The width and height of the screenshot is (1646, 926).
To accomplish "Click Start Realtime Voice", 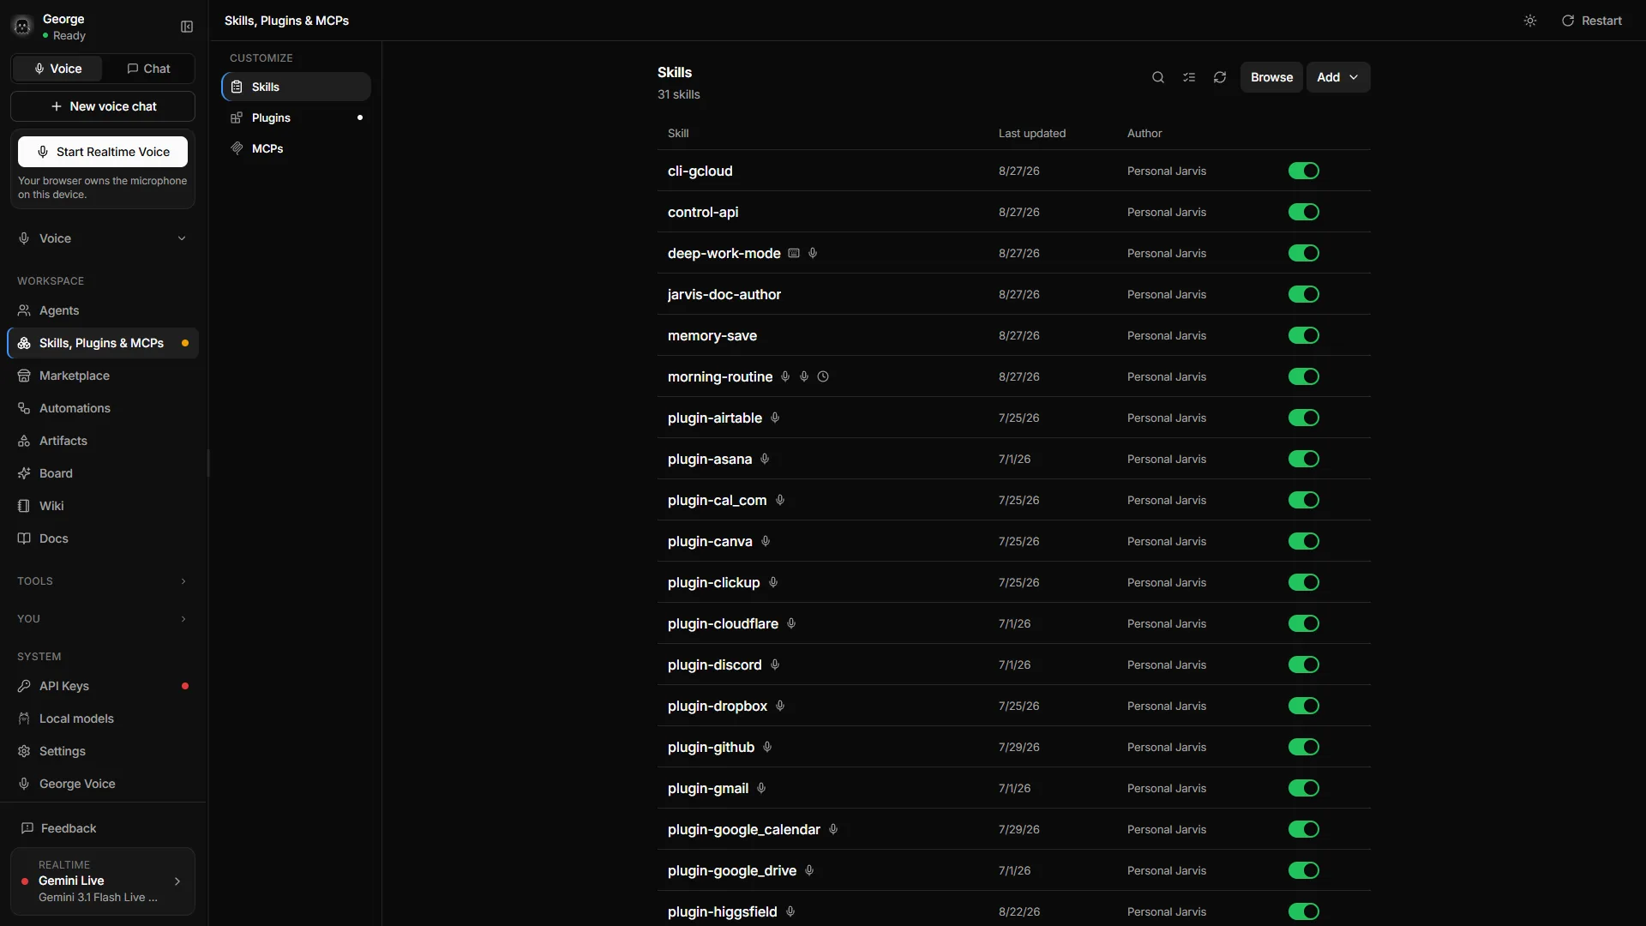I will [x=103, y=152].
